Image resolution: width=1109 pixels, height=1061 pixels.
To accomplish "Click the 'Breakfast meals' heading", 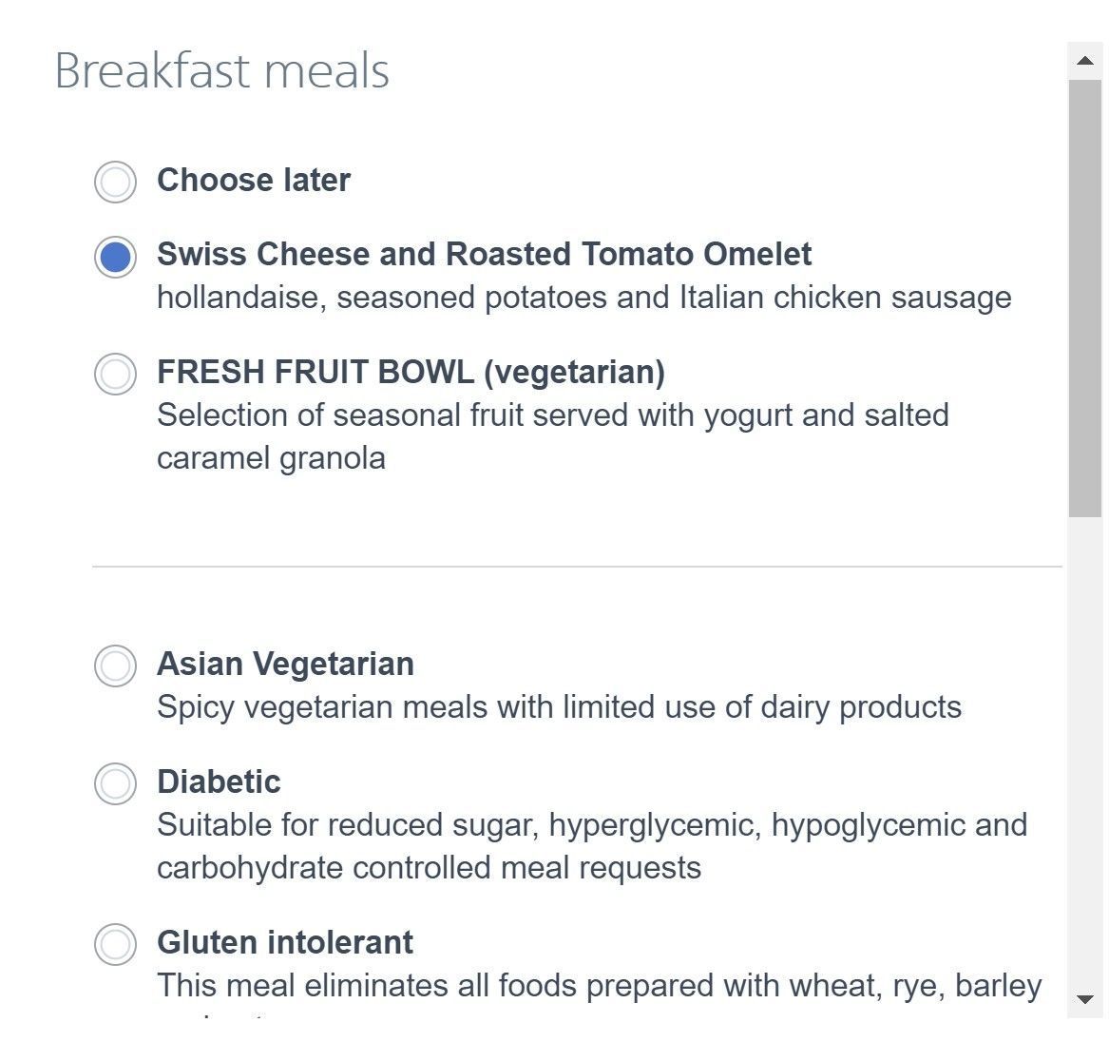I will [x=222, y=70].
